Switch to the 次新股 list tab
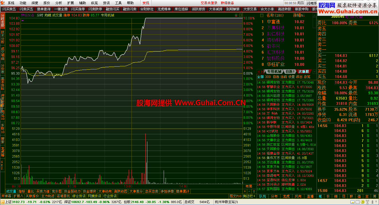The image size is (379, 205). [304, 72]
